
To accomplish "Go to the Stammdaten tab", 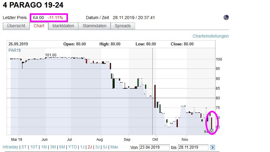I will (x=95, y=26).
